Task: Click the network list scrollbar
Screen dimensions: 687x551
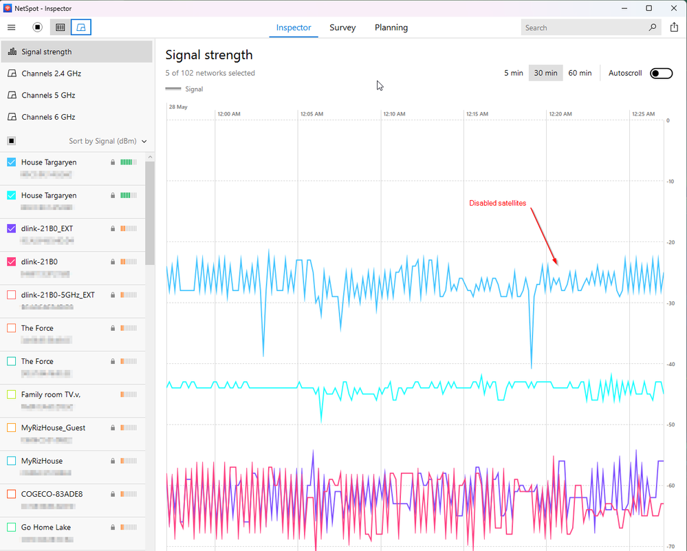Action: [x=149, y=213]
